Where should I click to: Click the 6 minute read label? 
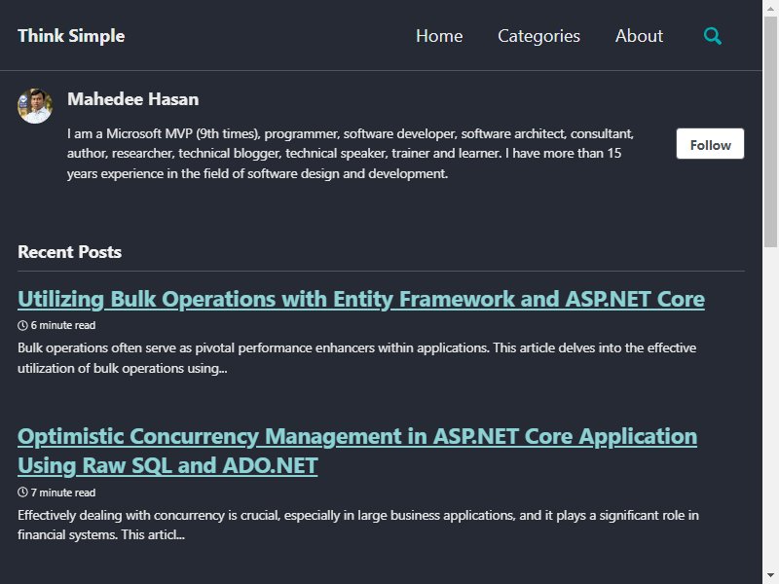(x=63, y=326)
